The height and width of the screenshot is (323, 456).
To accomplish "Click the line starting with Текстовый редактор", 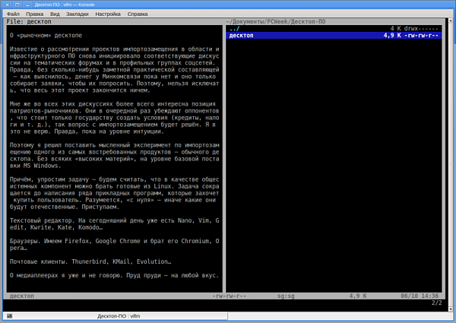I will point(114,220).
